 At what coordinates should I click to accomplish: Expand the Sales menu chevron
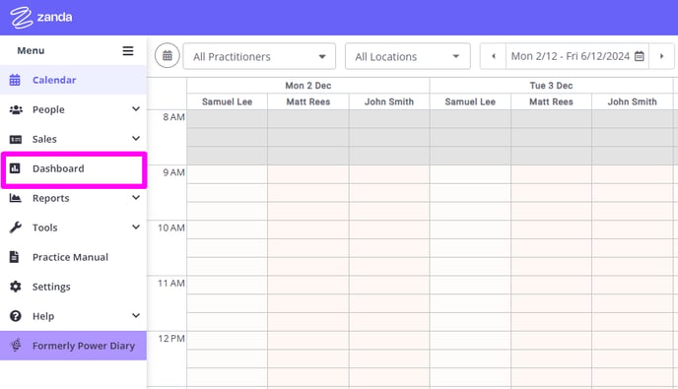click(136, 138)
